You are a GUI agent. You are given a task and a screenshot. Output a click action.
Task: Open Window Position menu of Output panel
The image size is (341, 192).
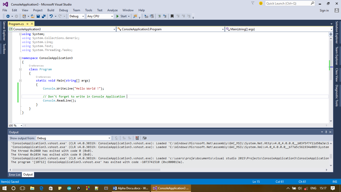pos(322,132)
